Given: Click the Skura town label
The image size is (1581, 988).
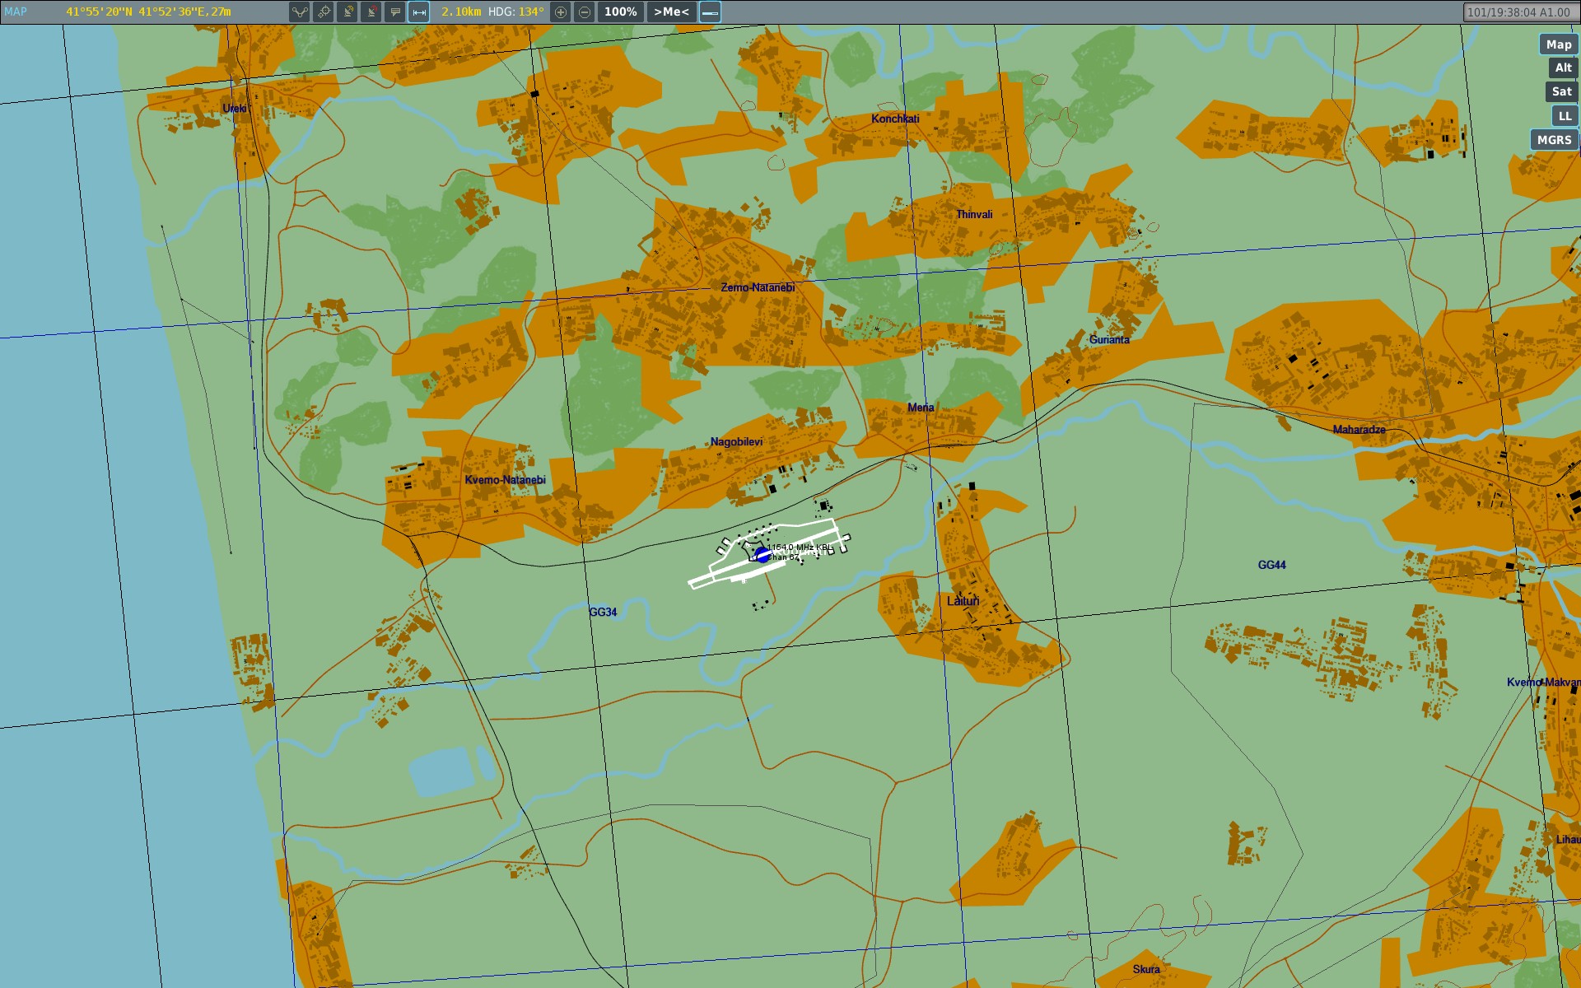Looking at the screenshot, I should coord(1145,969).
